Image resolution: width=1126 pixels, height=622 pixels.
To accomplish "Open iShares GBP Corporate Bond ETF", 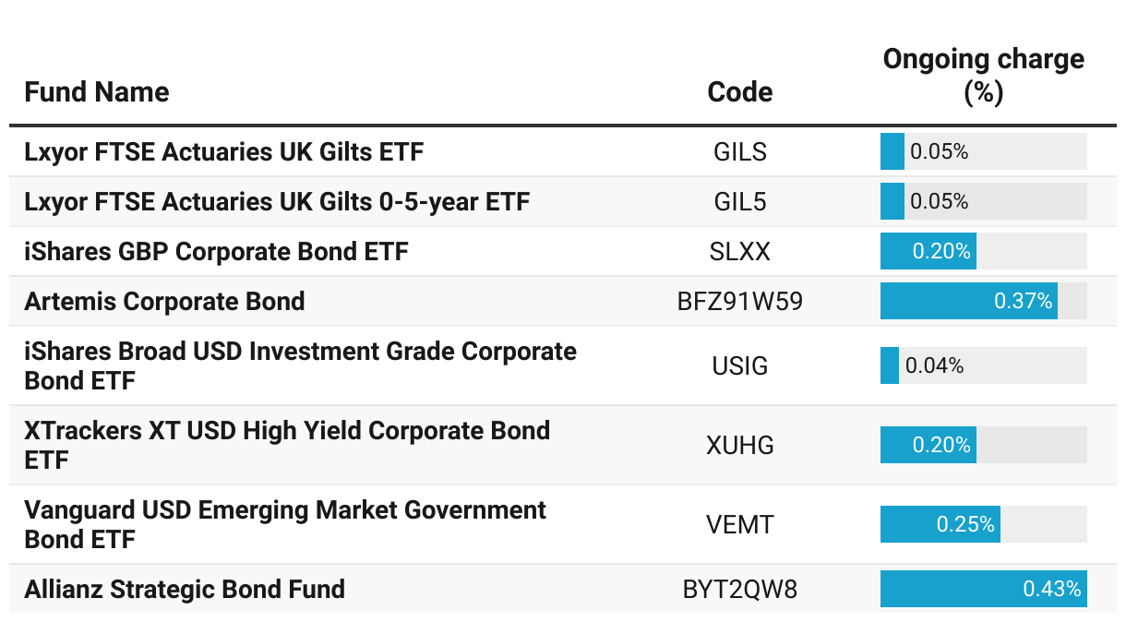I will [217, 251].
